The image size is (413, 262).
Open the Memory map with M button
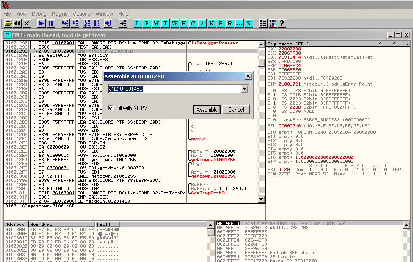[156, 23]
